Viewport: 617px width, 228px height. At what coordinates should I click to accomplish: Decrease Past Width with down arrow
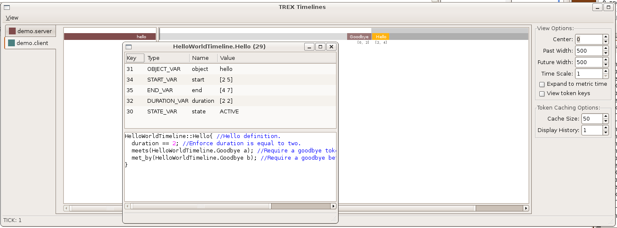click(x=606, y=53)
